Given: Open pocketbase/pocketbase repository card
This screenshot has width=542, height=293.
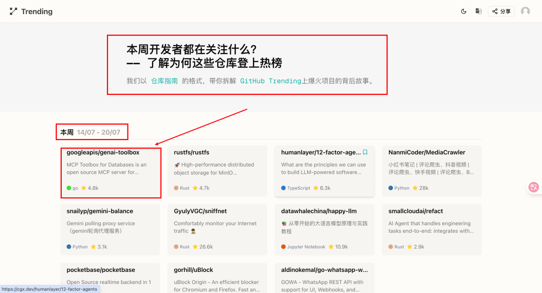Looking at the screenshot, I should coord(110,278).
